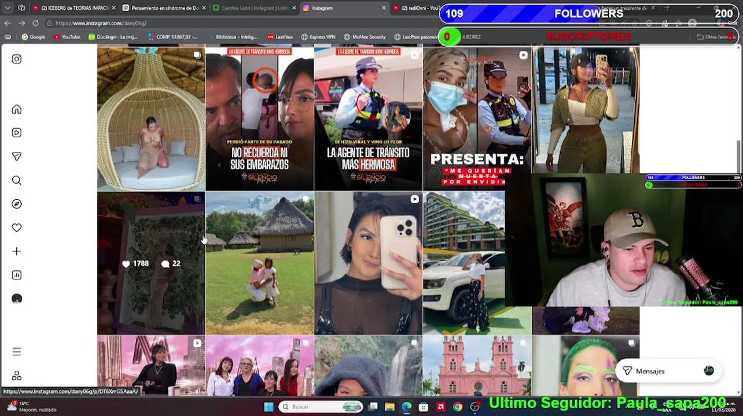Open pink church post
This screenshot has height=416, width=743.
click(477, 366)
